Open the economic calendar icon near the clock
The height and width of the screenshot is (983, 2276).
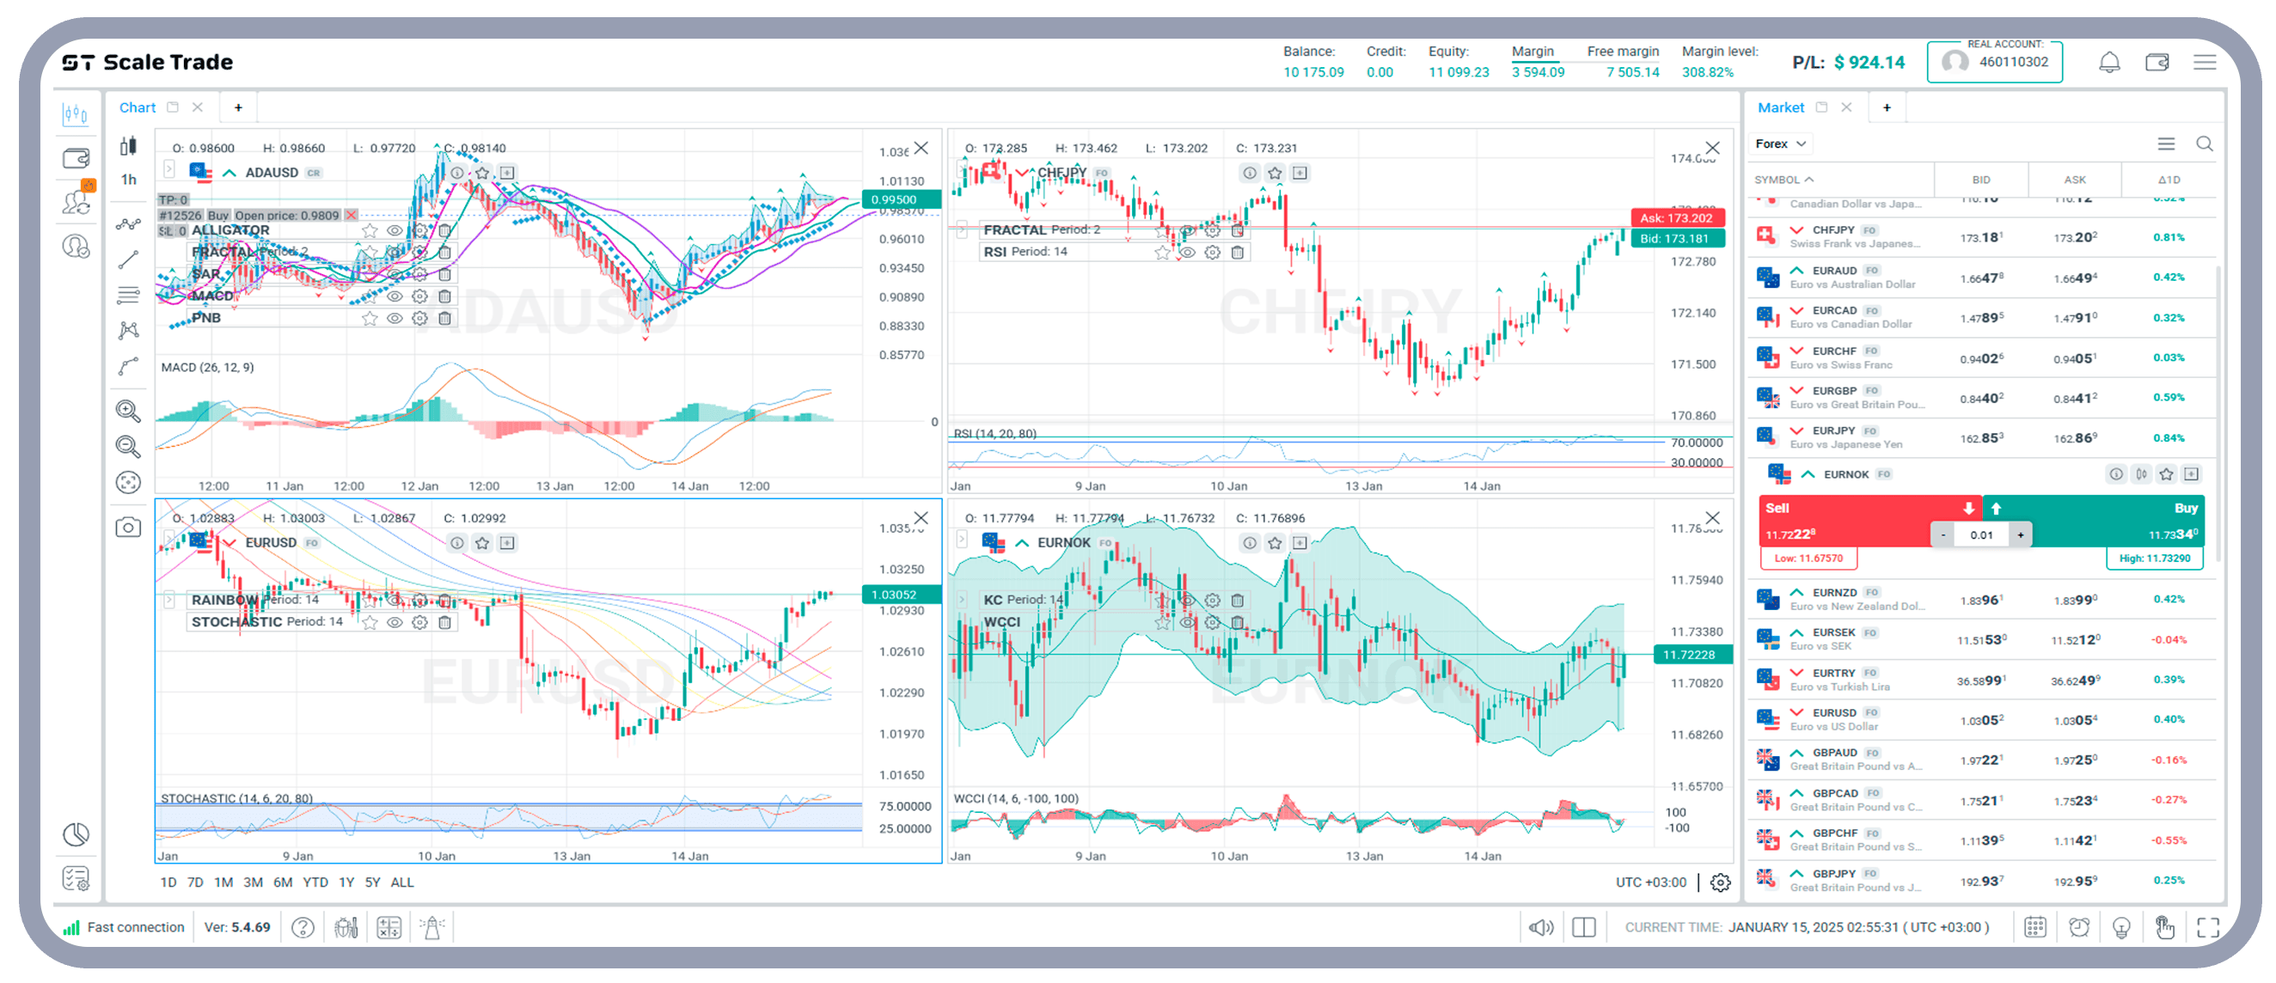tap(2034, 927)
